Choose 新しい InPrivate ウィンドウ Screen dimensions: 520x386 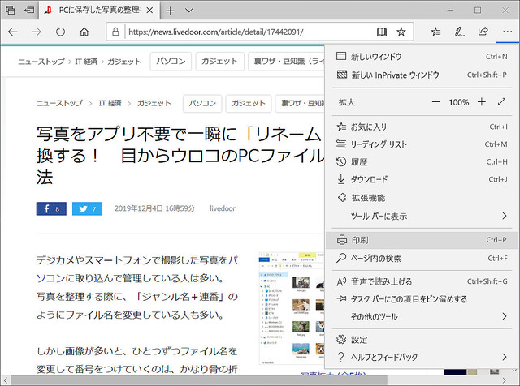pos(422,75)
